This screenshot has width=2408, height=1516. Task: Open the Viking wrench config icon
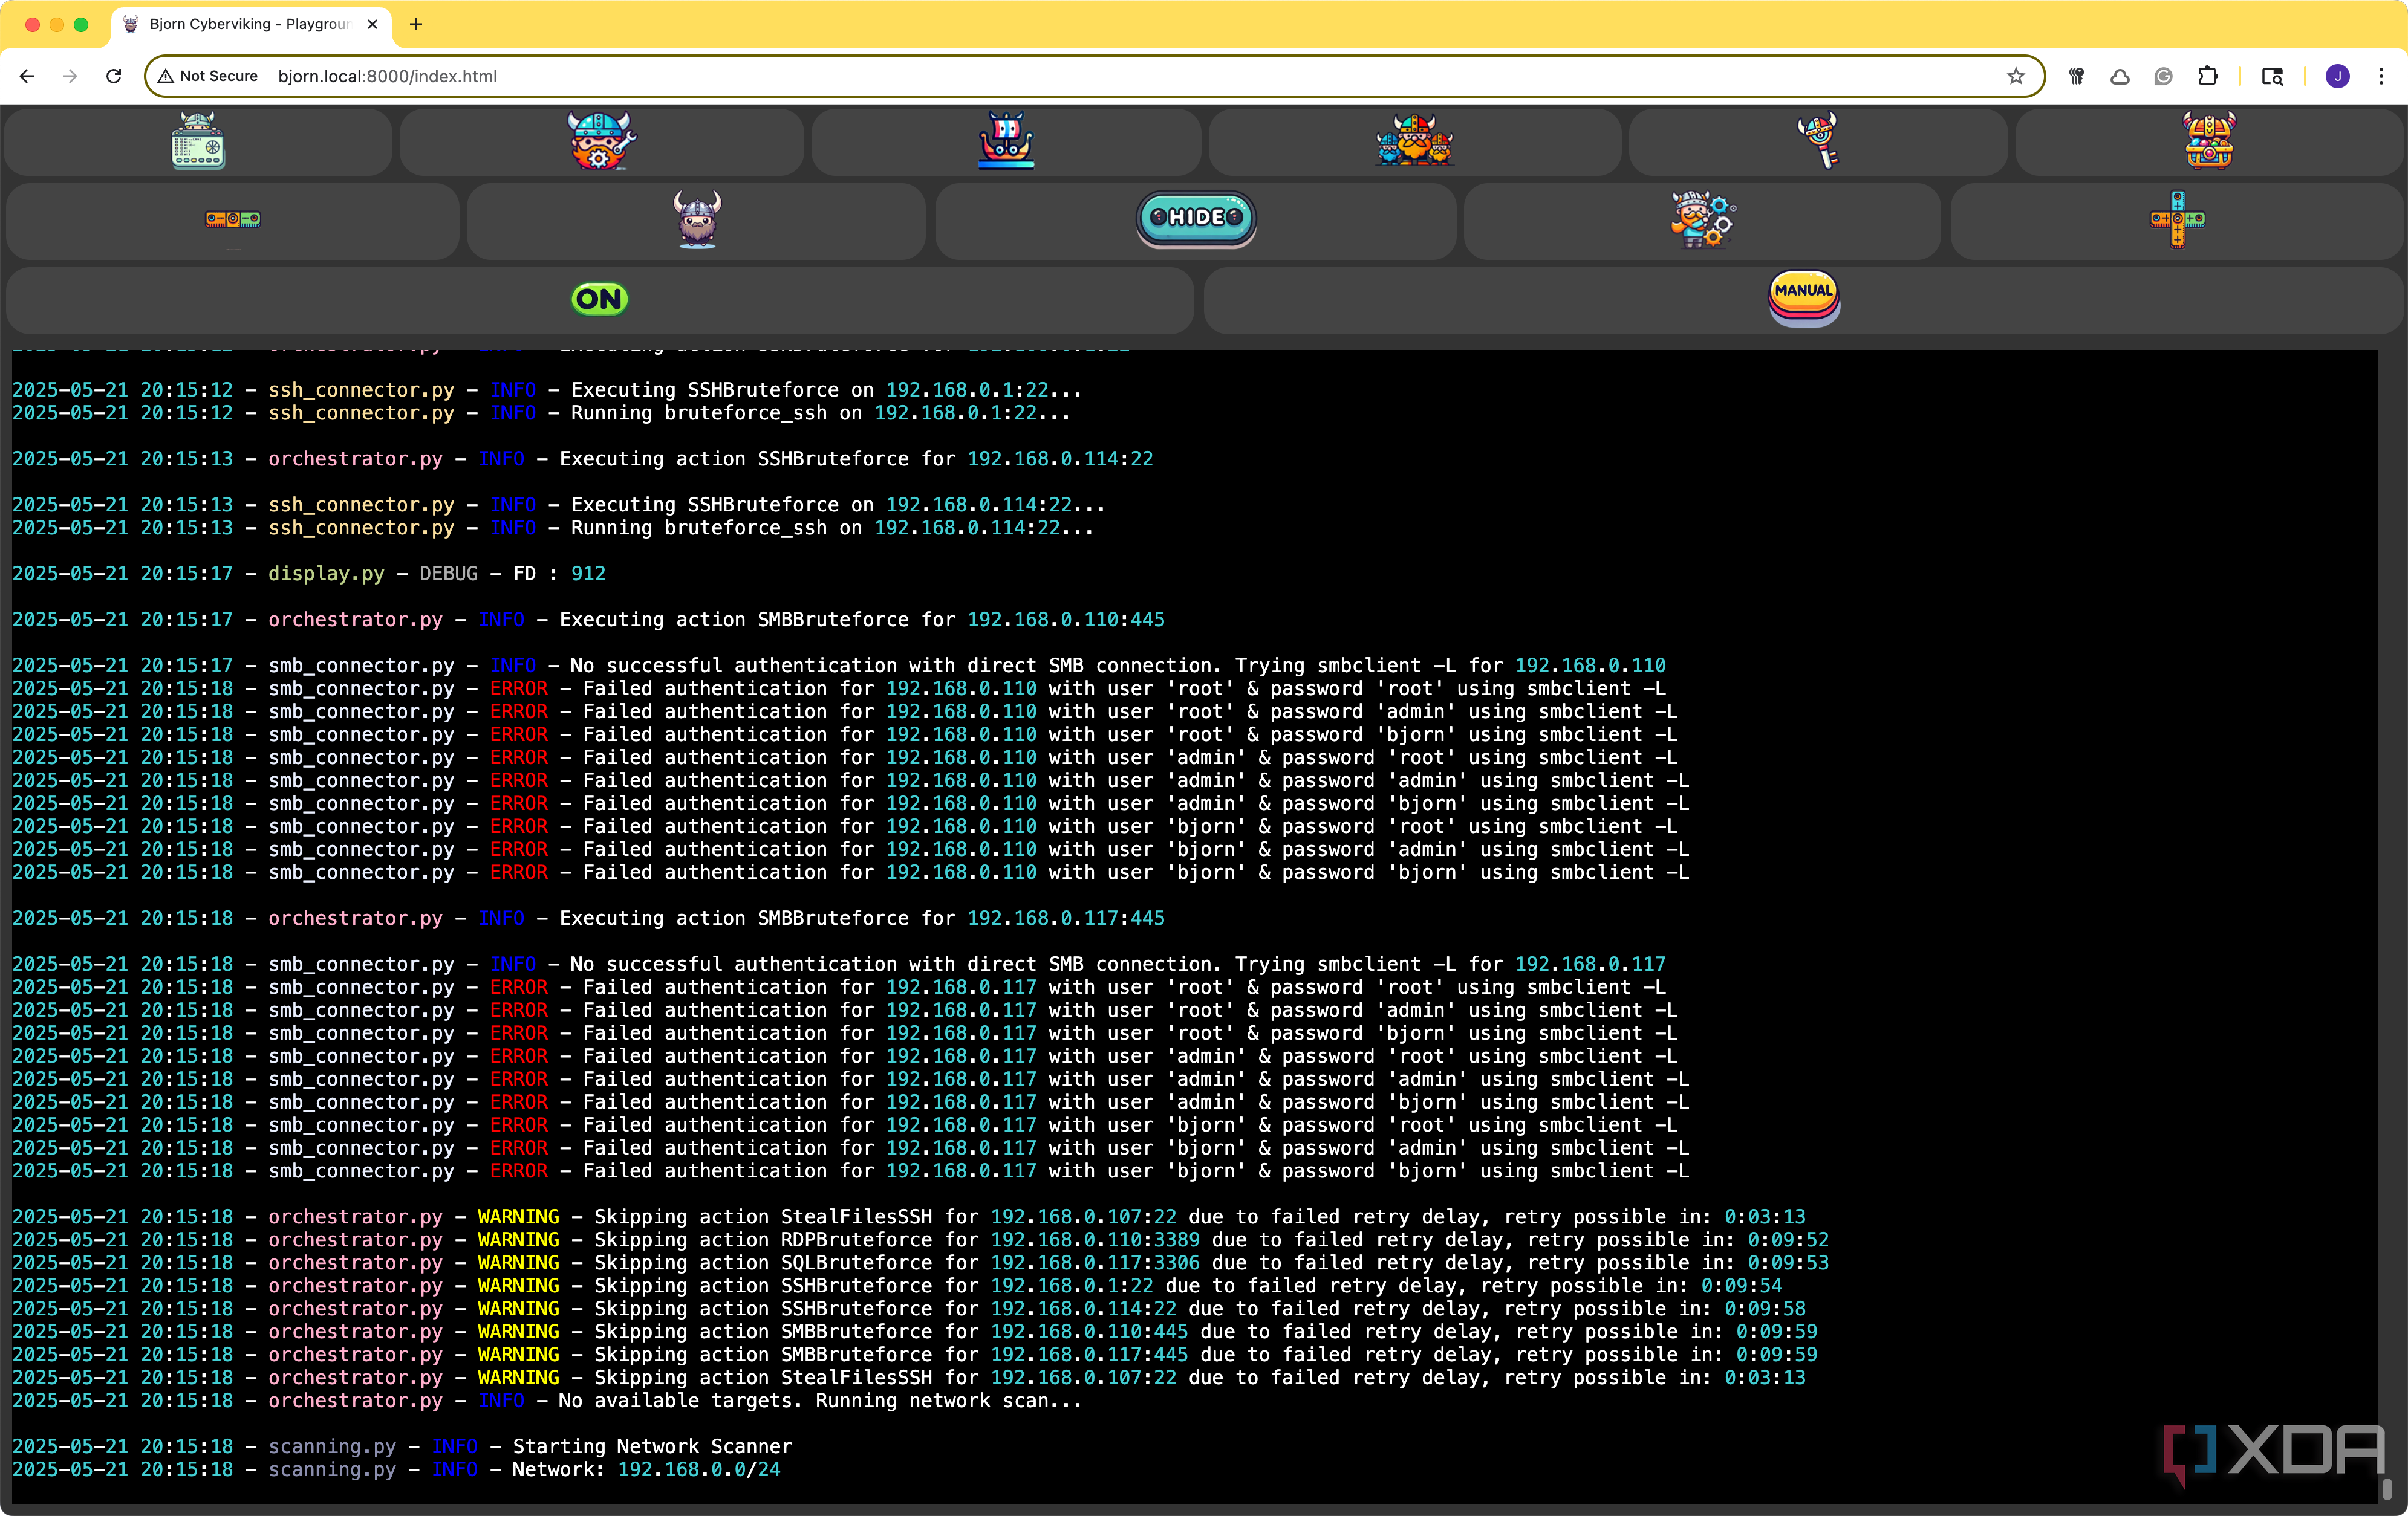tap(601, 141)
